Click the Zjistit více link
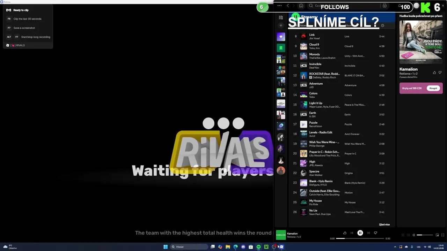This screenshot has height=251, width=447. tap(384, 225)
